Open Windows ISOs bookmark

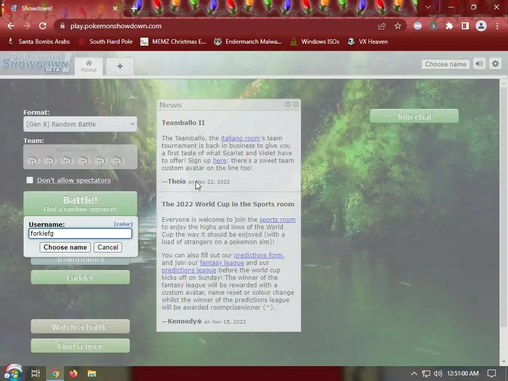(x=315, y=42)
